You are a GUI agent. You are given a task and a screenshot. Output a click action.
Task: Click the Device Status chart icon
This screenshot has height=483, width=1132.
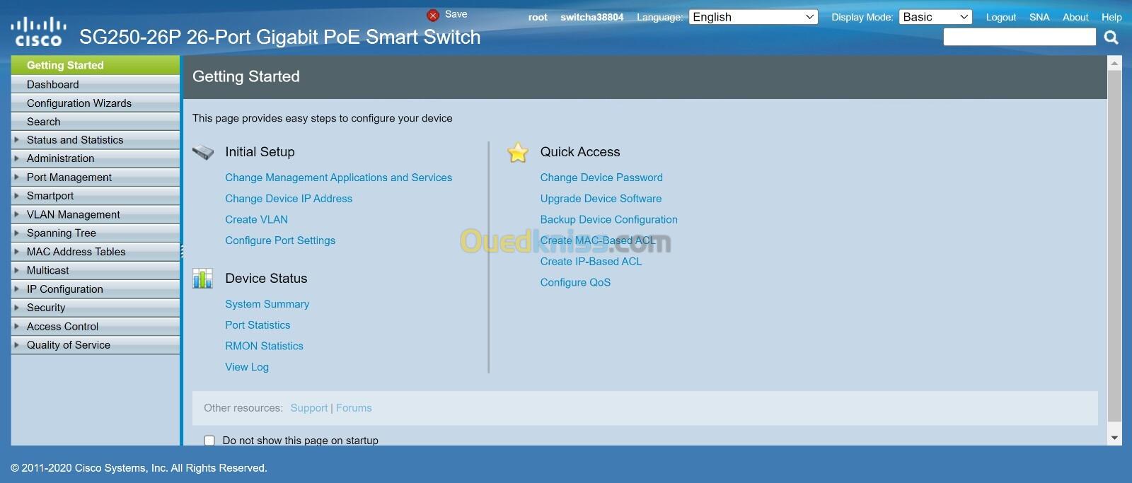[203, 279]
